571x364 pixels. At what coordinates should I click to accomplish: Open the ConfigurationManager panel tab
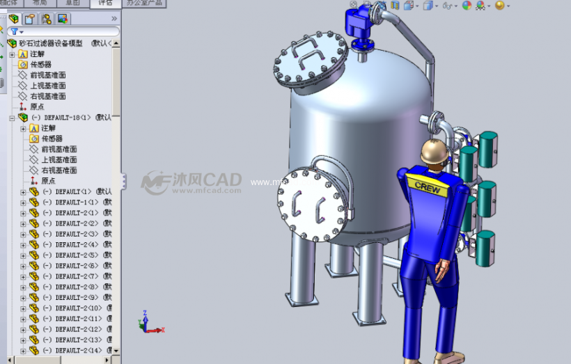pos(45,19)
